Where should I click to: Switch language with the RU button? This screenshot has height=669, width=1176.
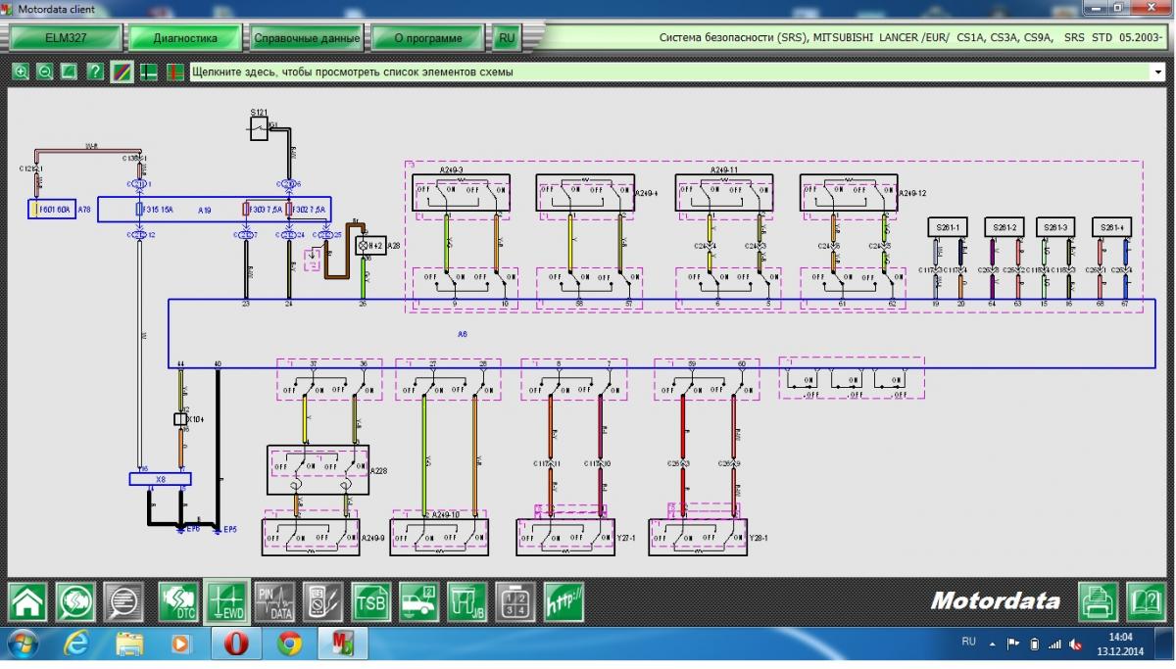tap(506, 38)
